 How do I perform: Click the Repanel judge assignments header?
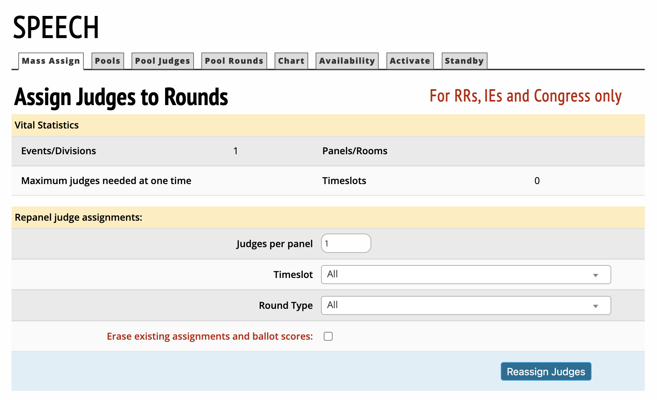(78, 217)
